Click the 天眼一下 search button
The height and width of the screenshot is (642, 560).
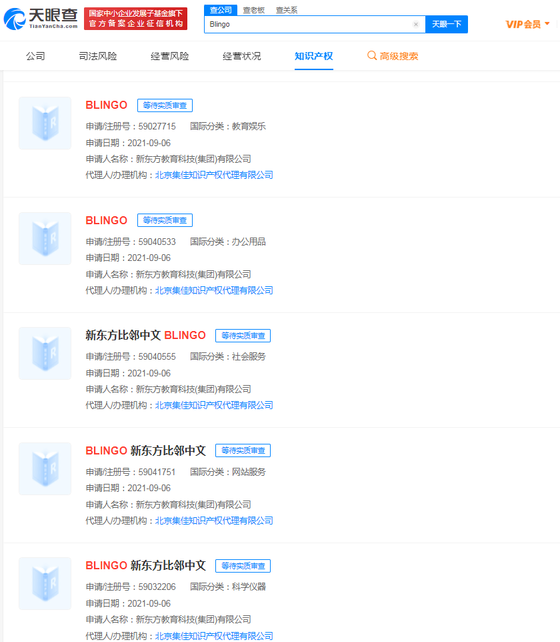click(x=447, y=24)
